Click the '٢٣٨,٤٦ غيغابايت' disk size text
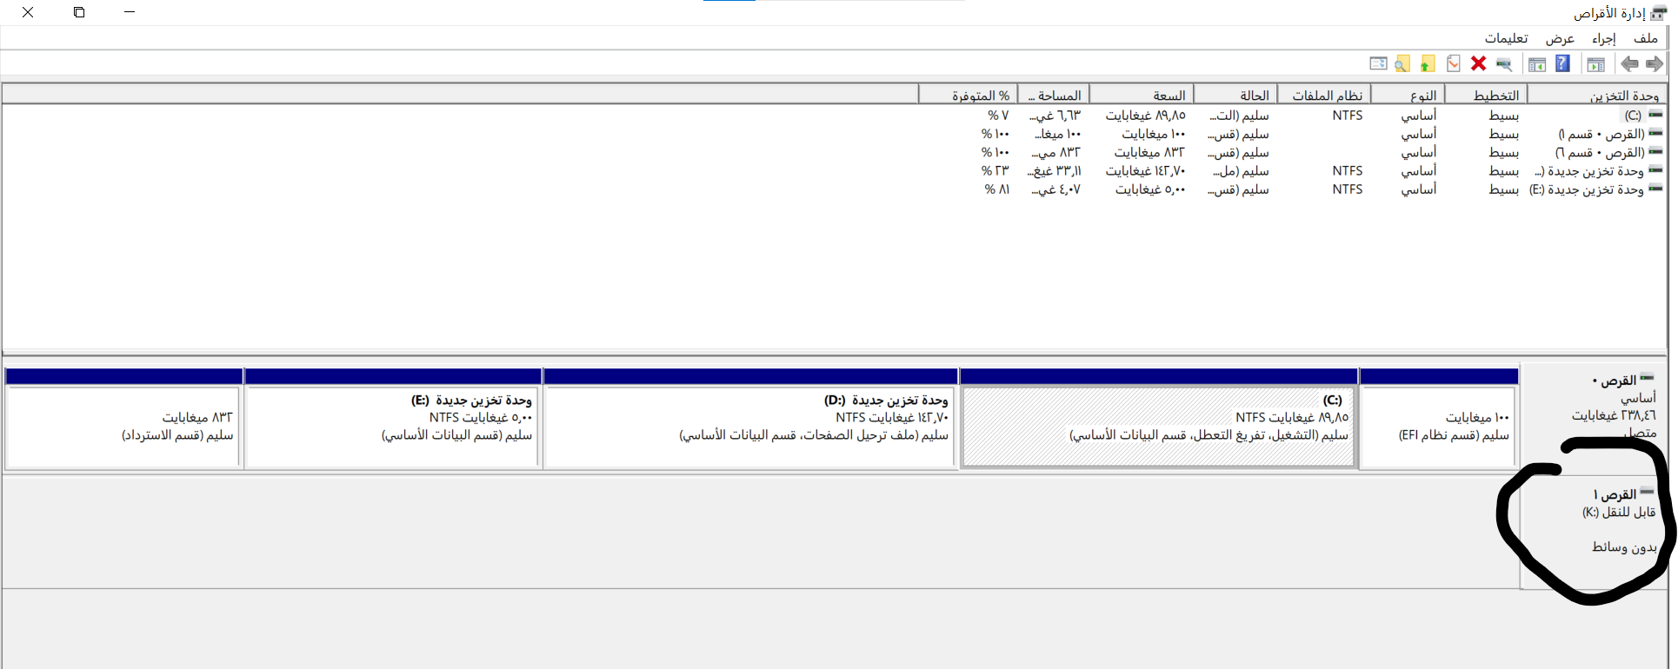1678x669 pixels. point(1614,415)
